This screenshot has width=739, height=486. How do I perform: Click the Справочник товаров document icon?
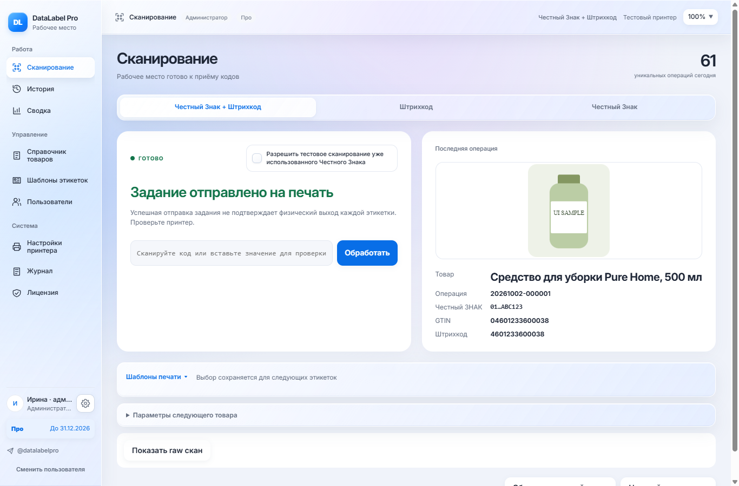pyautogui.click(x=17, y=156)
